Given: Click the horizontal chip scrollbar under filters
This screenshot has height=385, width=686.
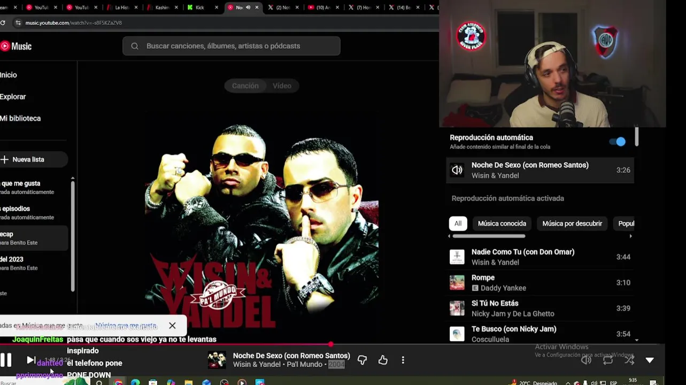Looking at the screenshot, I should click(489, 236).
